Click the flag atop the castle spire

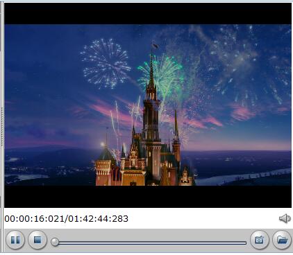155,46
